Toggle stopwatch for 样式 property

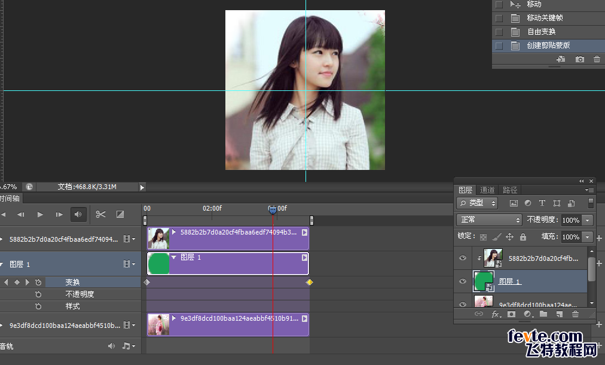(x=38, y=306)
